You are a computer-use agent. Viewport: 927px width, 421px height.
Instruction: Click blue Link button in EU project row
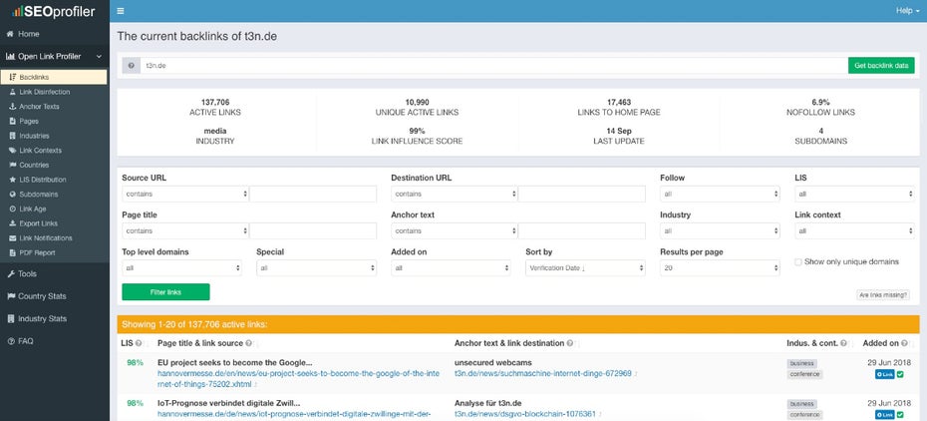[884, 374]
